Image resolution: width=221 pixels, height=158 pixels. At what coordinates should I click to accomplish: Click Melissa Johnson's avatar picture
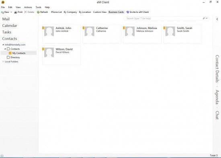pyautogui.click(x=130, y=31)
